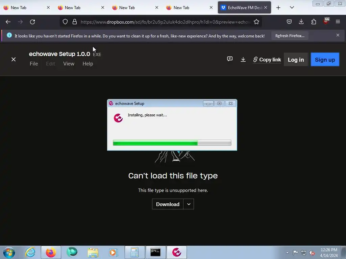This screenshot has width=346, height=259.
Task: Open the Action Center flag tray icon
Action: click(295, 253)
